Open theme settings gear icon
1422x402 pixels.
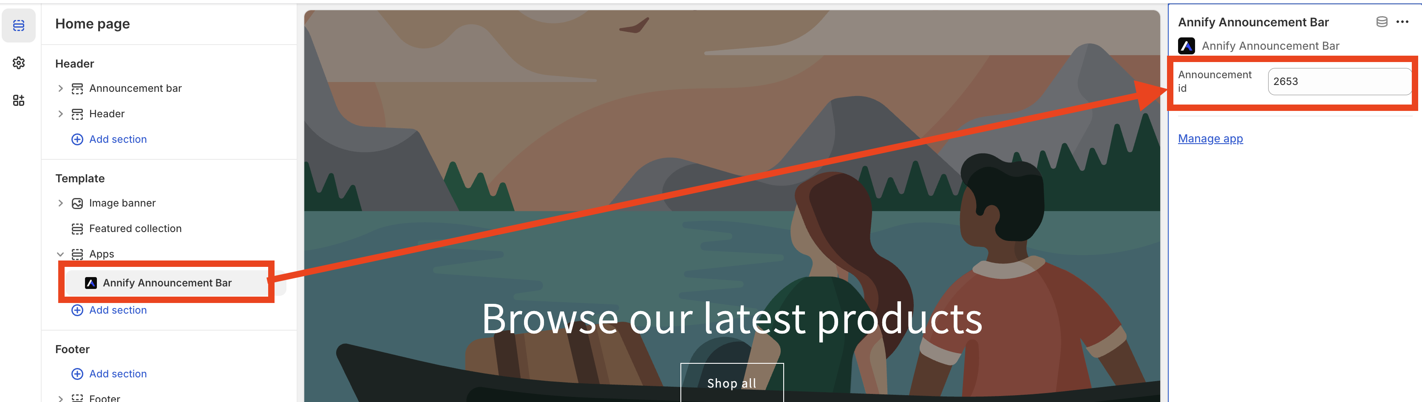tap(19, 63)
